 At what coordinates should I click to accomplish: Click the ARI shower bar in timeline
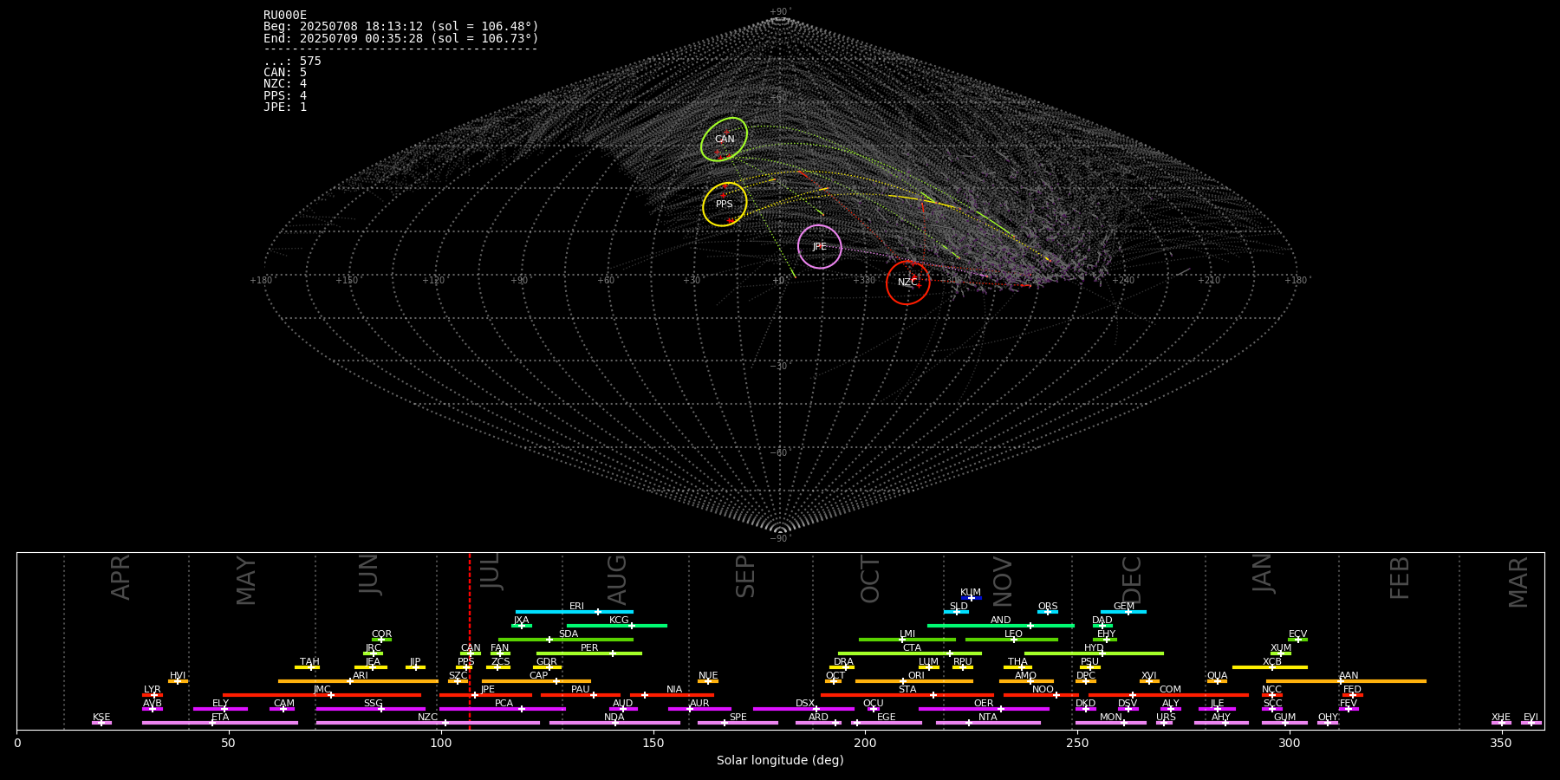click(358, 681)
